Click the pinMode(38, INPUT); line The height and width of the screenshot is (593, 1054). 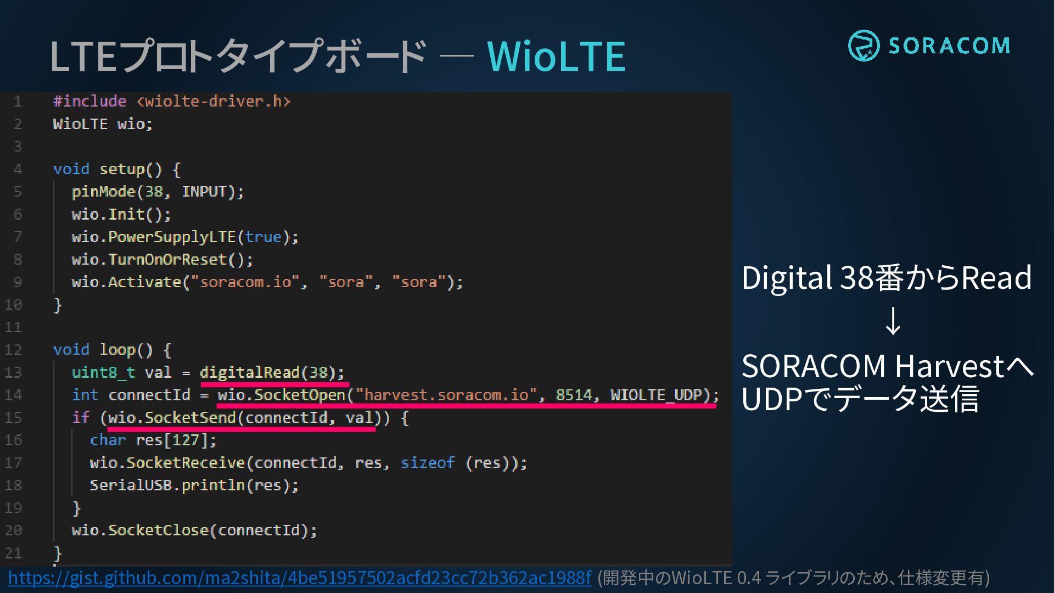tap(158, 192)
